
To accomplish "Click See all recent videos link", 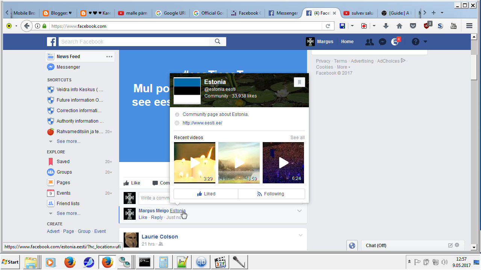I will [297, 138].
